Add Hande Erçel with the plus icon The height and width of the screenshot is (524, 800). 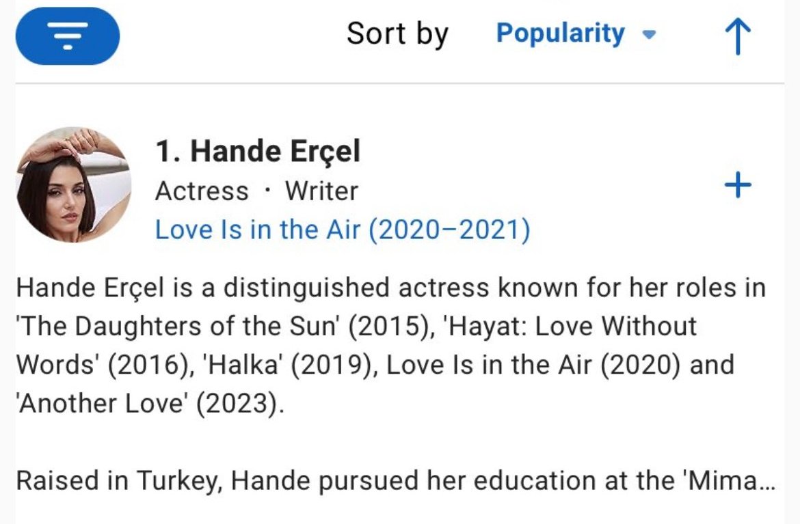click(738, 184)
